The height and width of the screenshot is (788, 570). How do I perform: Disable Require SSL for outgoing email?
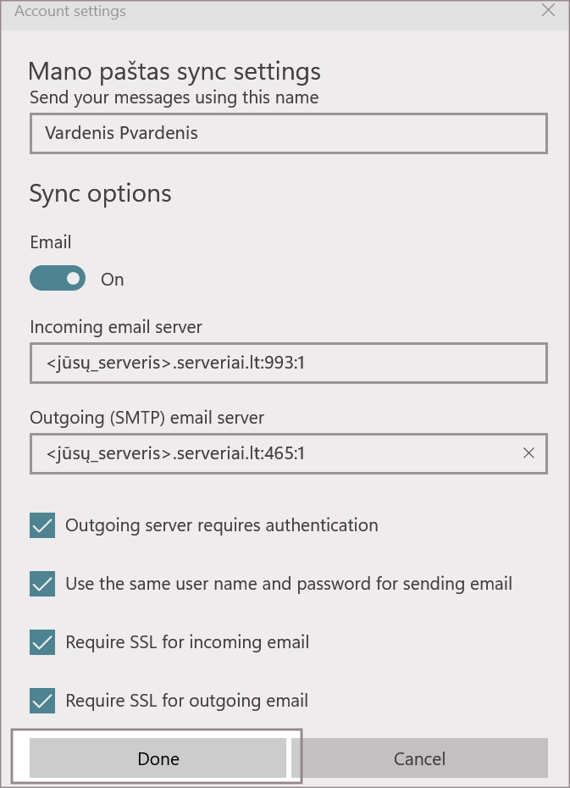42,701
